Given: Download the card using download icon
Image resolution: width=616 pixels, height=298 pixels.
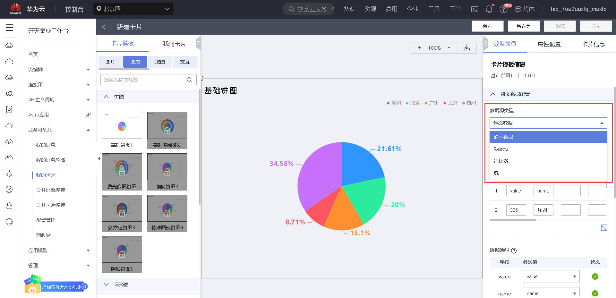Looking at the screenshot, I should pos(467,48).
